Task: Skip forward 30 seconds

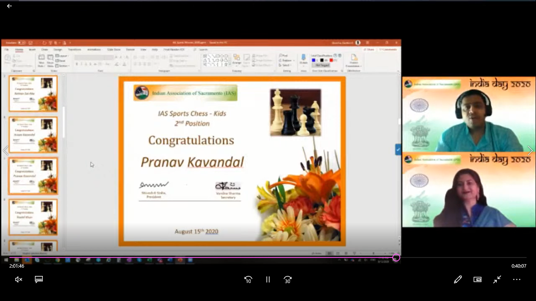Action: [x=288, y=279]
